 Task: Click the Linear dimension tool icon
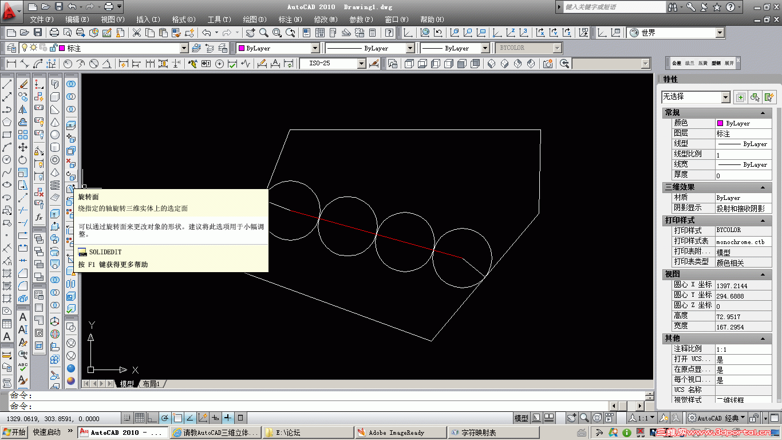tap(11, 64)
